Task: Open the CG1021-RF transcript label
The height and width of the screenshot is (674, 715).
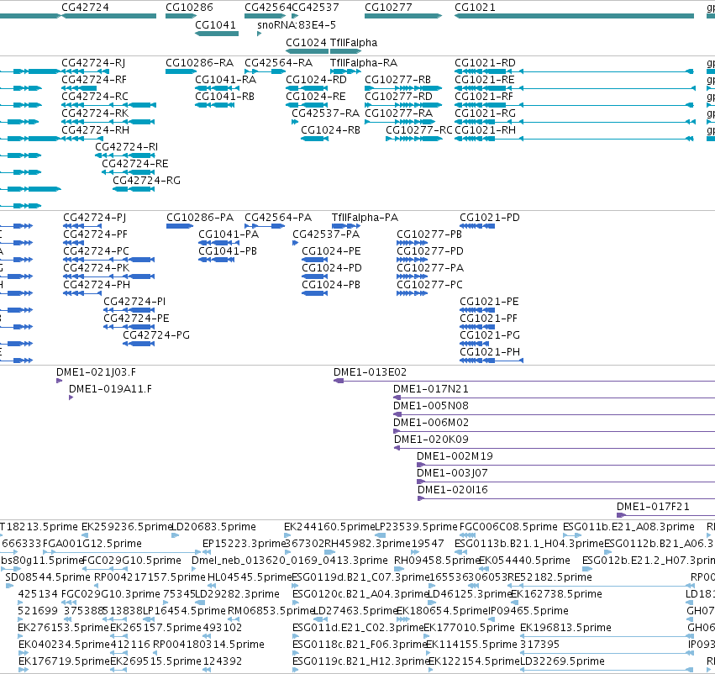Action: (x=484, y=97)
